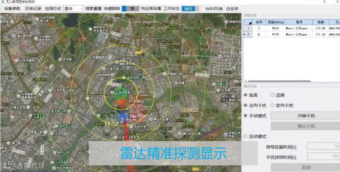Select the frequency cell 5775
This screenshot has width=340, height=172.
(276, 34)
